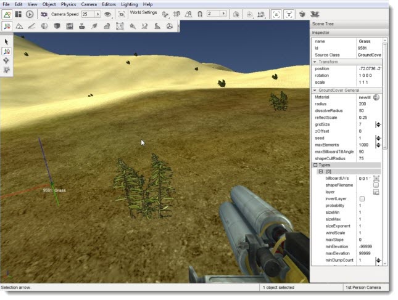The image size is (398, 300).
Task: Open the billboardUVs editor button
Action: point(376,179)
